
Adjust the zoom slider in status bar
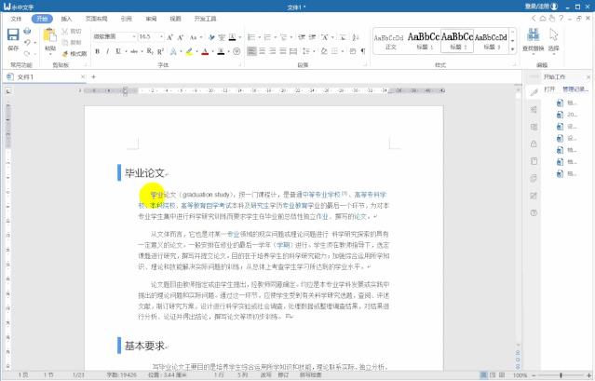(x=561, y=375)
